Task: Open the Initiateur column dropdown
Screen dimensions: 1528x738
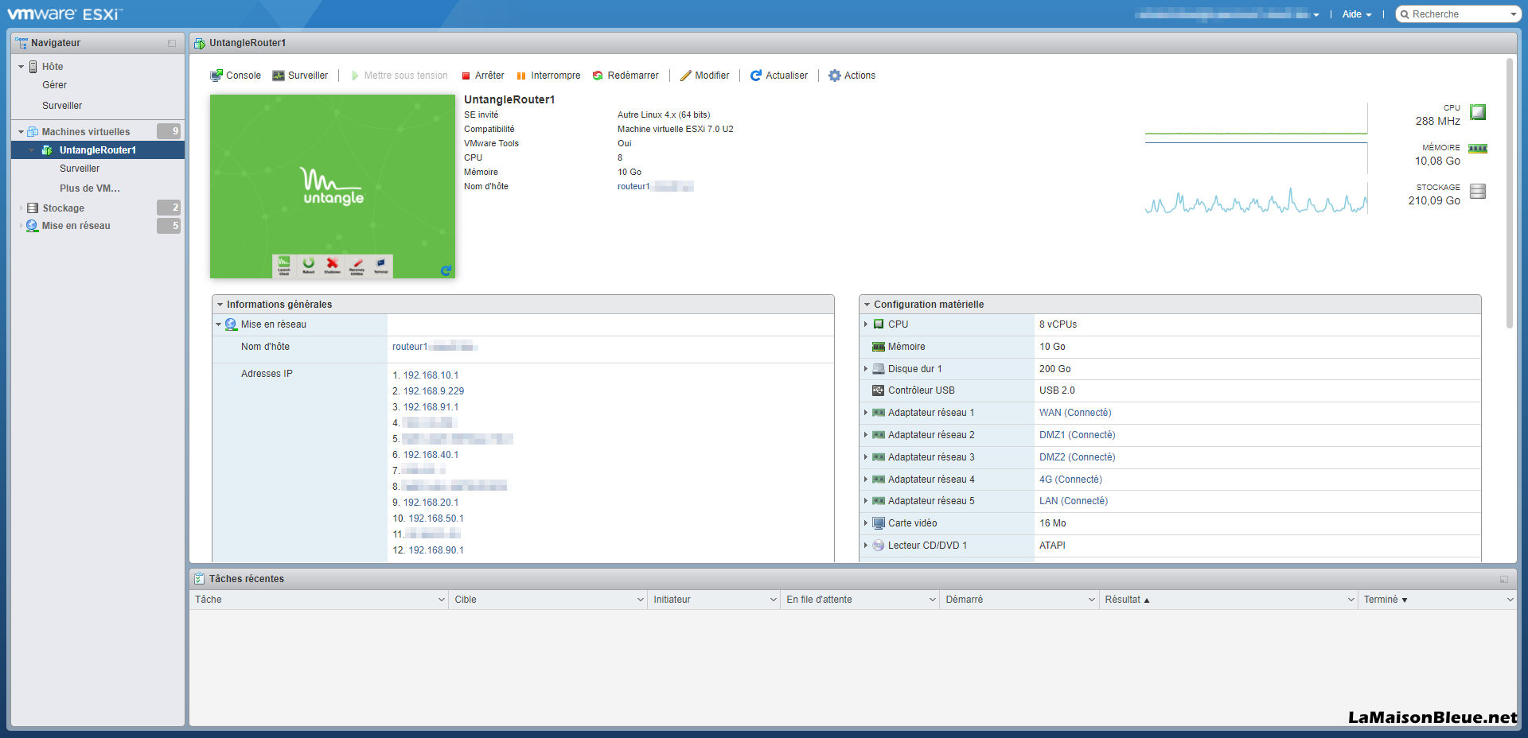Action: pos(774,600)
